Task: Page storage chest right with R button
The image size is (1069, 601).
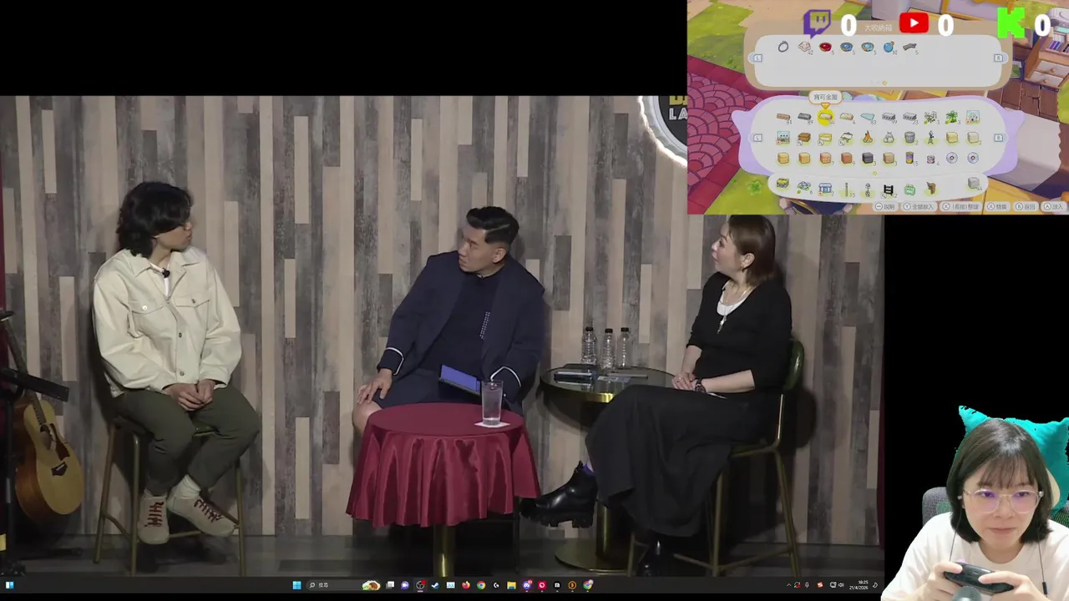Action: [999, 58]
